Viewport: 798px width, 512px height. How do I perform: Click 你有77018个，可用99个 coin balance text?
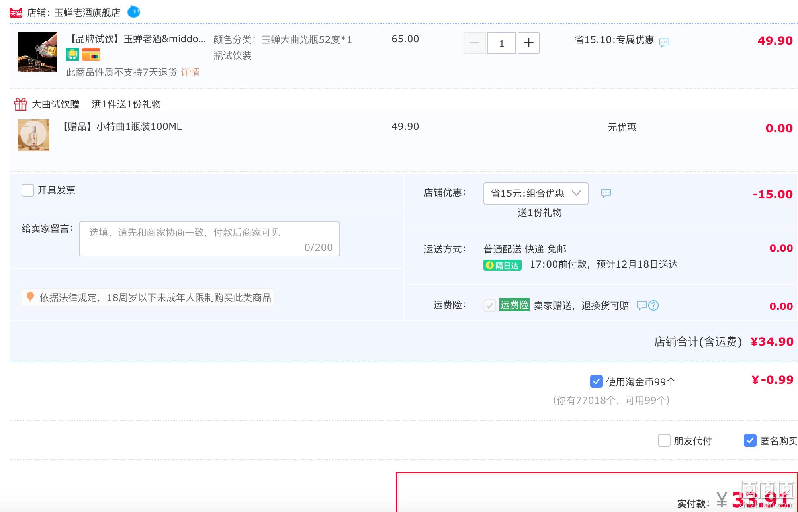(x=611, y=401)
